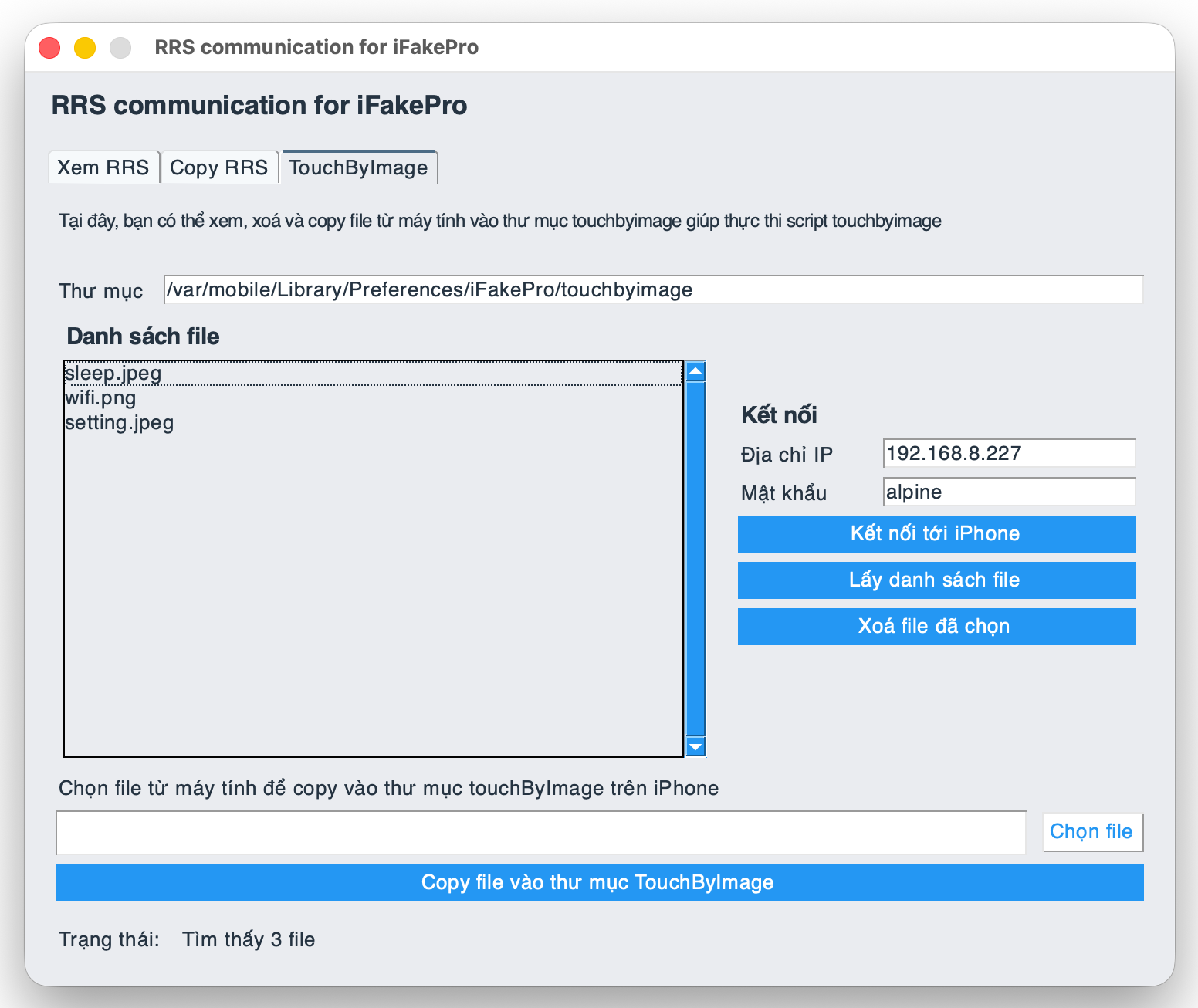Select the TouchByImage tab
1198x1008 pixels.
(x=359, y=167)
